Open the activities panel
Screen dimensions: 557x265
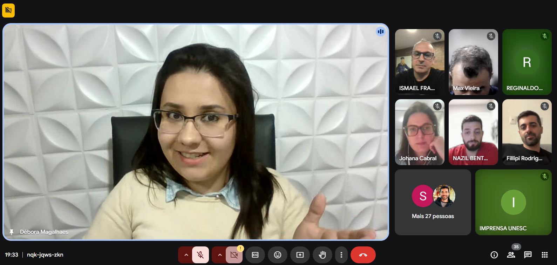545,255
